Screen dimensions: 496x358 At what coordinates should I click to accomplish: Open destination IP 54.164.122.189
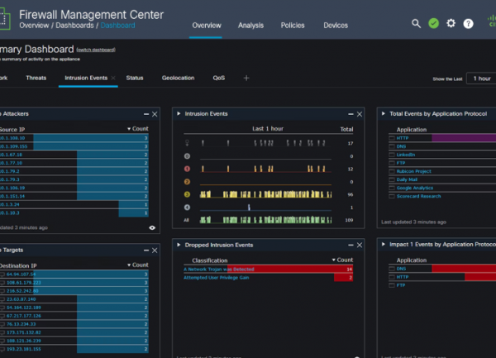pos(24,308)
